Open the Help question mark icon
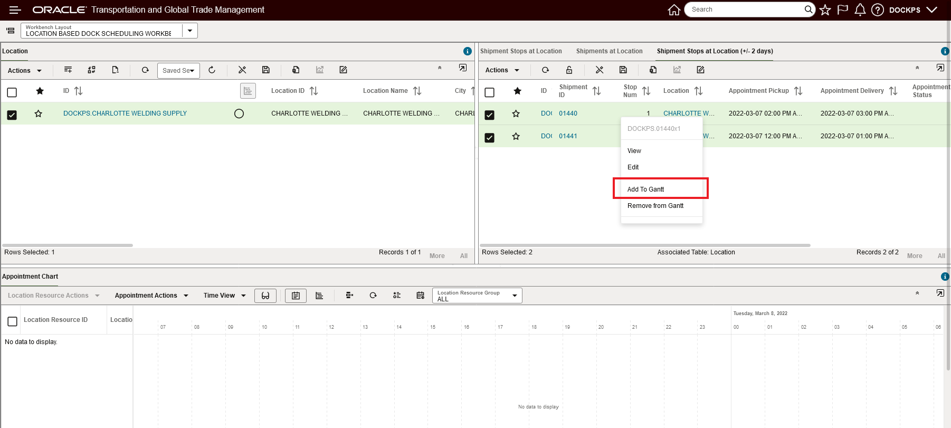The width and height of the screenshot is (951, 428). pyautogui.click(x=877, y=10)
